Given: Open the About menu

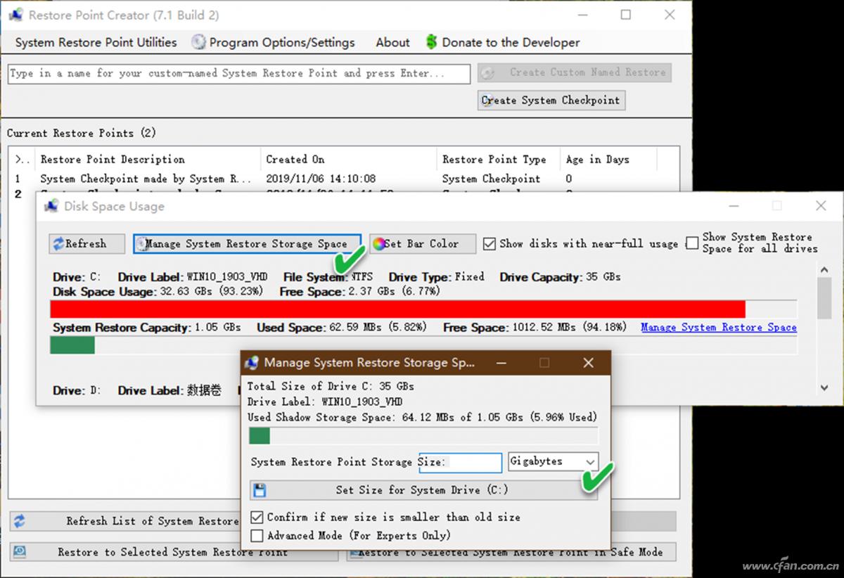Looking at the screenshot, I should pos(392,42).
